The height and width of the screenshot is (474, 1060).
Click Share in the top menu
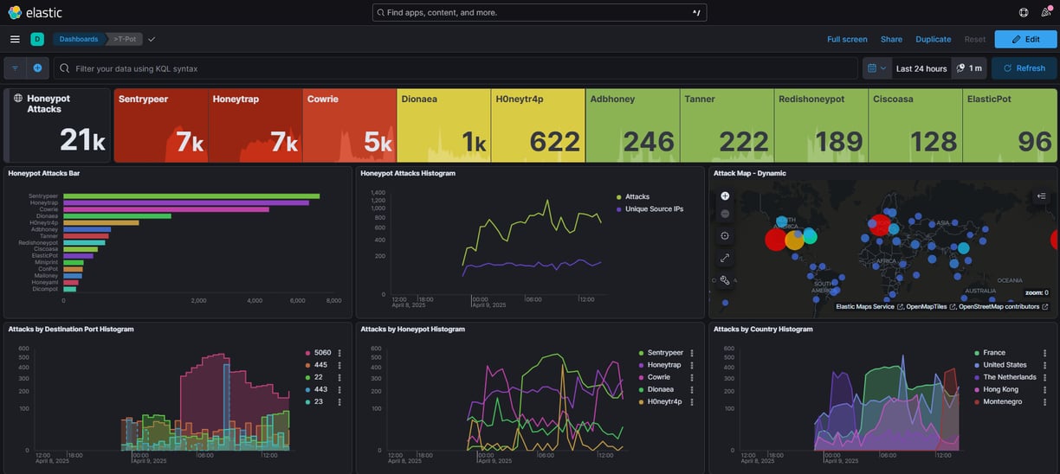point(891,39)
